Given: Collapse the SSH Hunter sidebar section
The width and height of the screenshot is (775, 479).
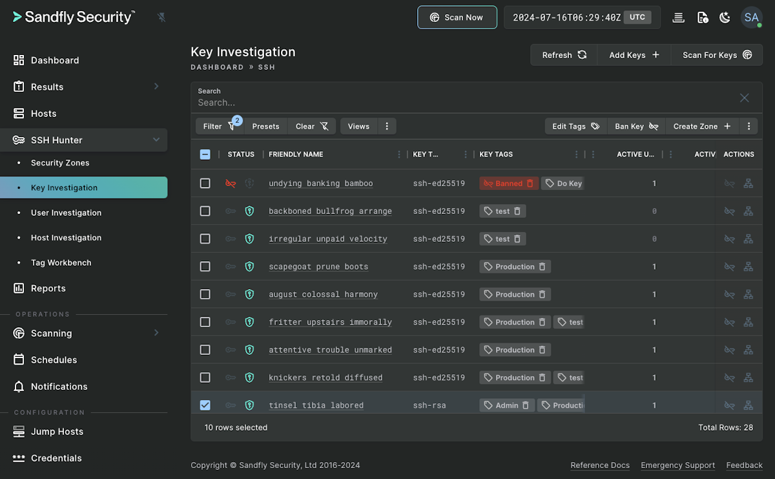Looking at the screenshot, I should (x=156, y=140).
